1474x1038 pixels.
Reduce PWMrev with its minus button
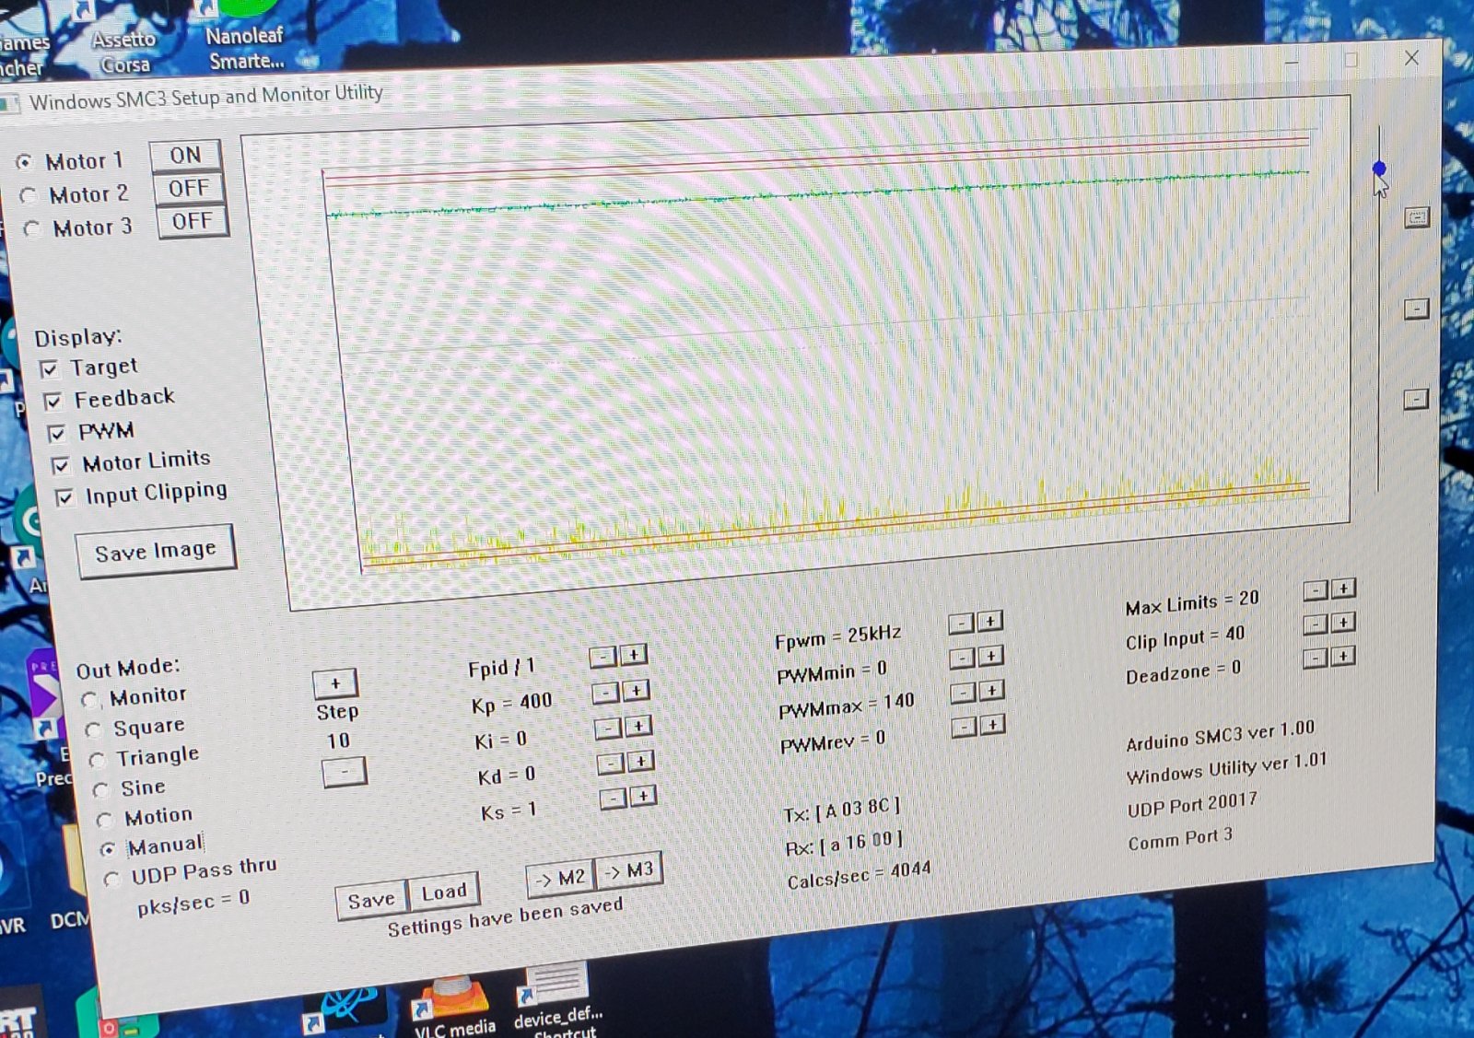tap(964, 727)
